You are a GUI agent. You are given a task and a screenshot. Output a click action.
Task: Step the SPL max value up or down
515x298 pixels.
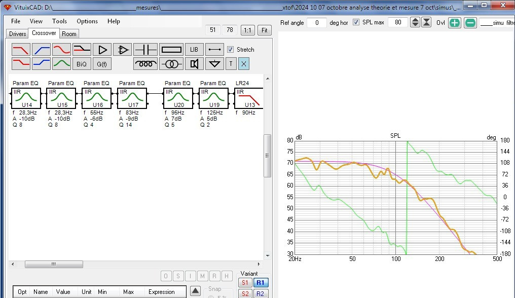pyautogui.click(x=415, y=23)
